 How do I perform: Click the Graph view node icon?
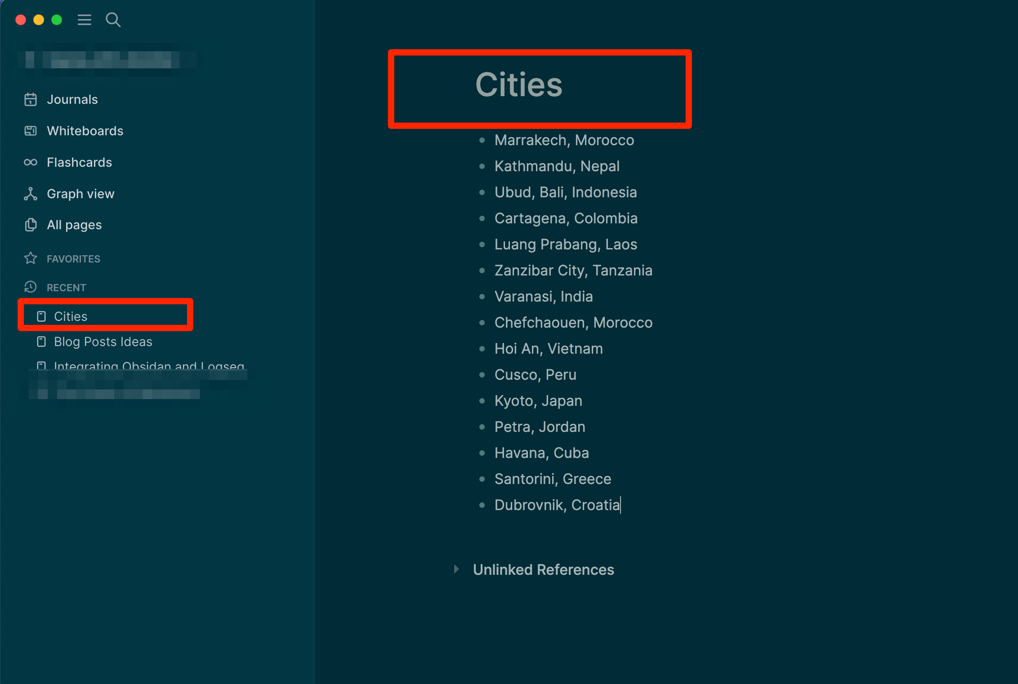coord(31,194)
